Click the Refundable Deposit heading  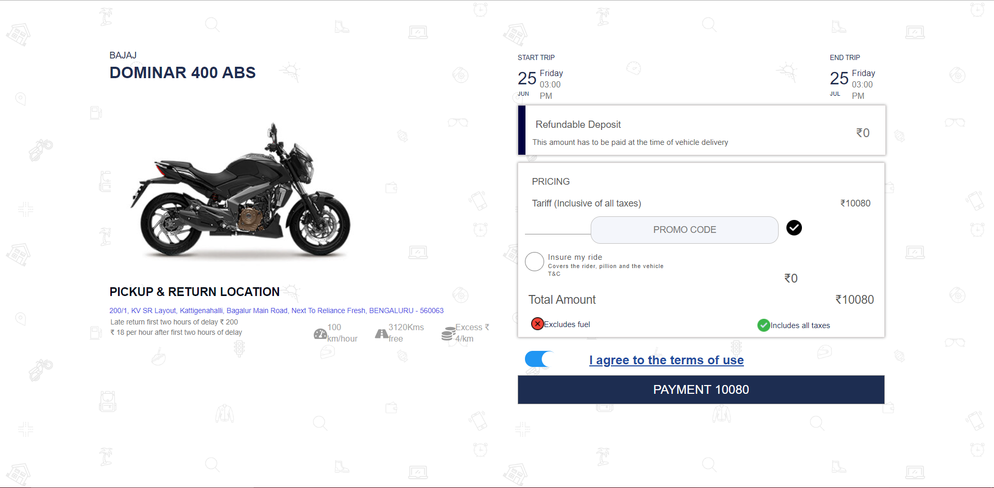point(578,125)
